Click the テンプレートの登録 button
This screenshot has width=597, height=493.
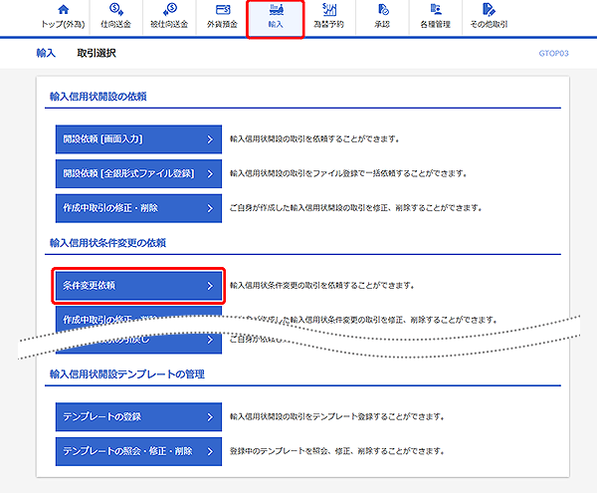(x=138, y=416)
